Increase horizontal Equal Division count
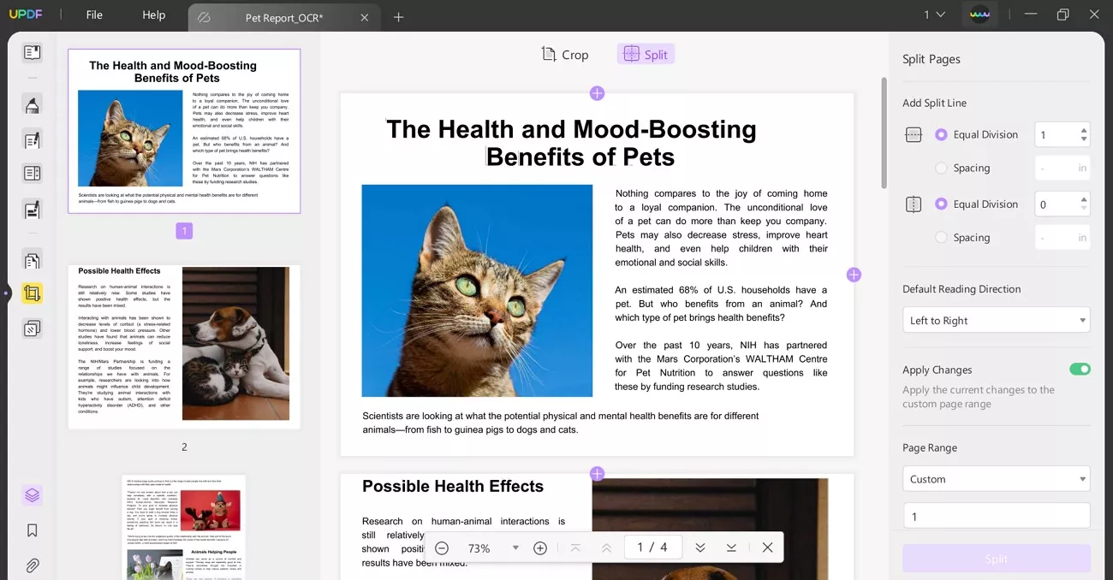The height and width of the screenshot is (580, 1113). pyautogui.click(x=1084, y=130)
